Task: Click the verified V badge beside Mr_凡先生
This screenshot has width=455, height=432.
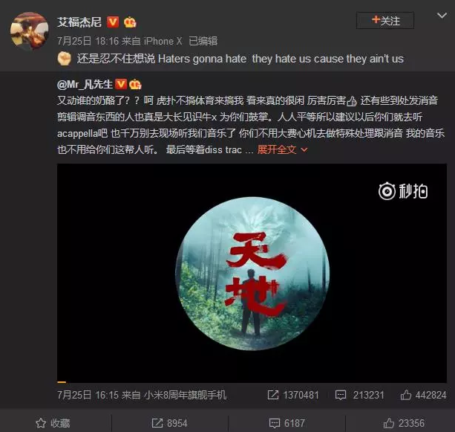Action: pos(121,84)
